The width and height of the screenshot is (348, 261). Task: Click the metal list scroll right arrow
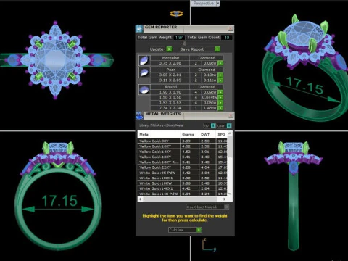coord(225,199)
